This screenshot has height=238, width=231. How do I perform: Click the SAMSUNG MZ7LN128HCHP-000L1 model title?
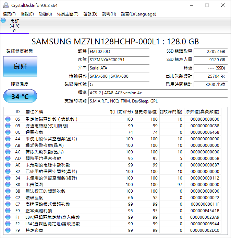coord(115,42)
